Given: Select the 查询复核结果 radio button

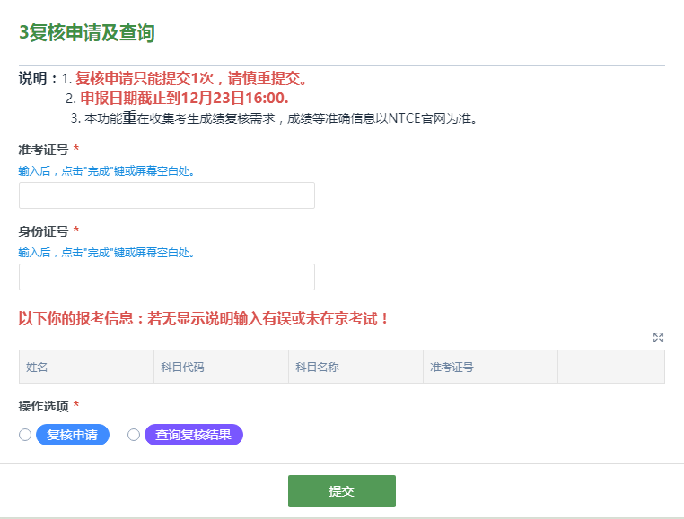Looking at the screenshot, I should click(x=134, y=435).
